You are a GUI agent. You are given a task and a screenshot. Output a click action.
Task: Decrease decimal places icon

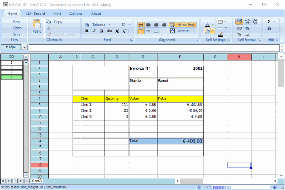pos(255,22)
